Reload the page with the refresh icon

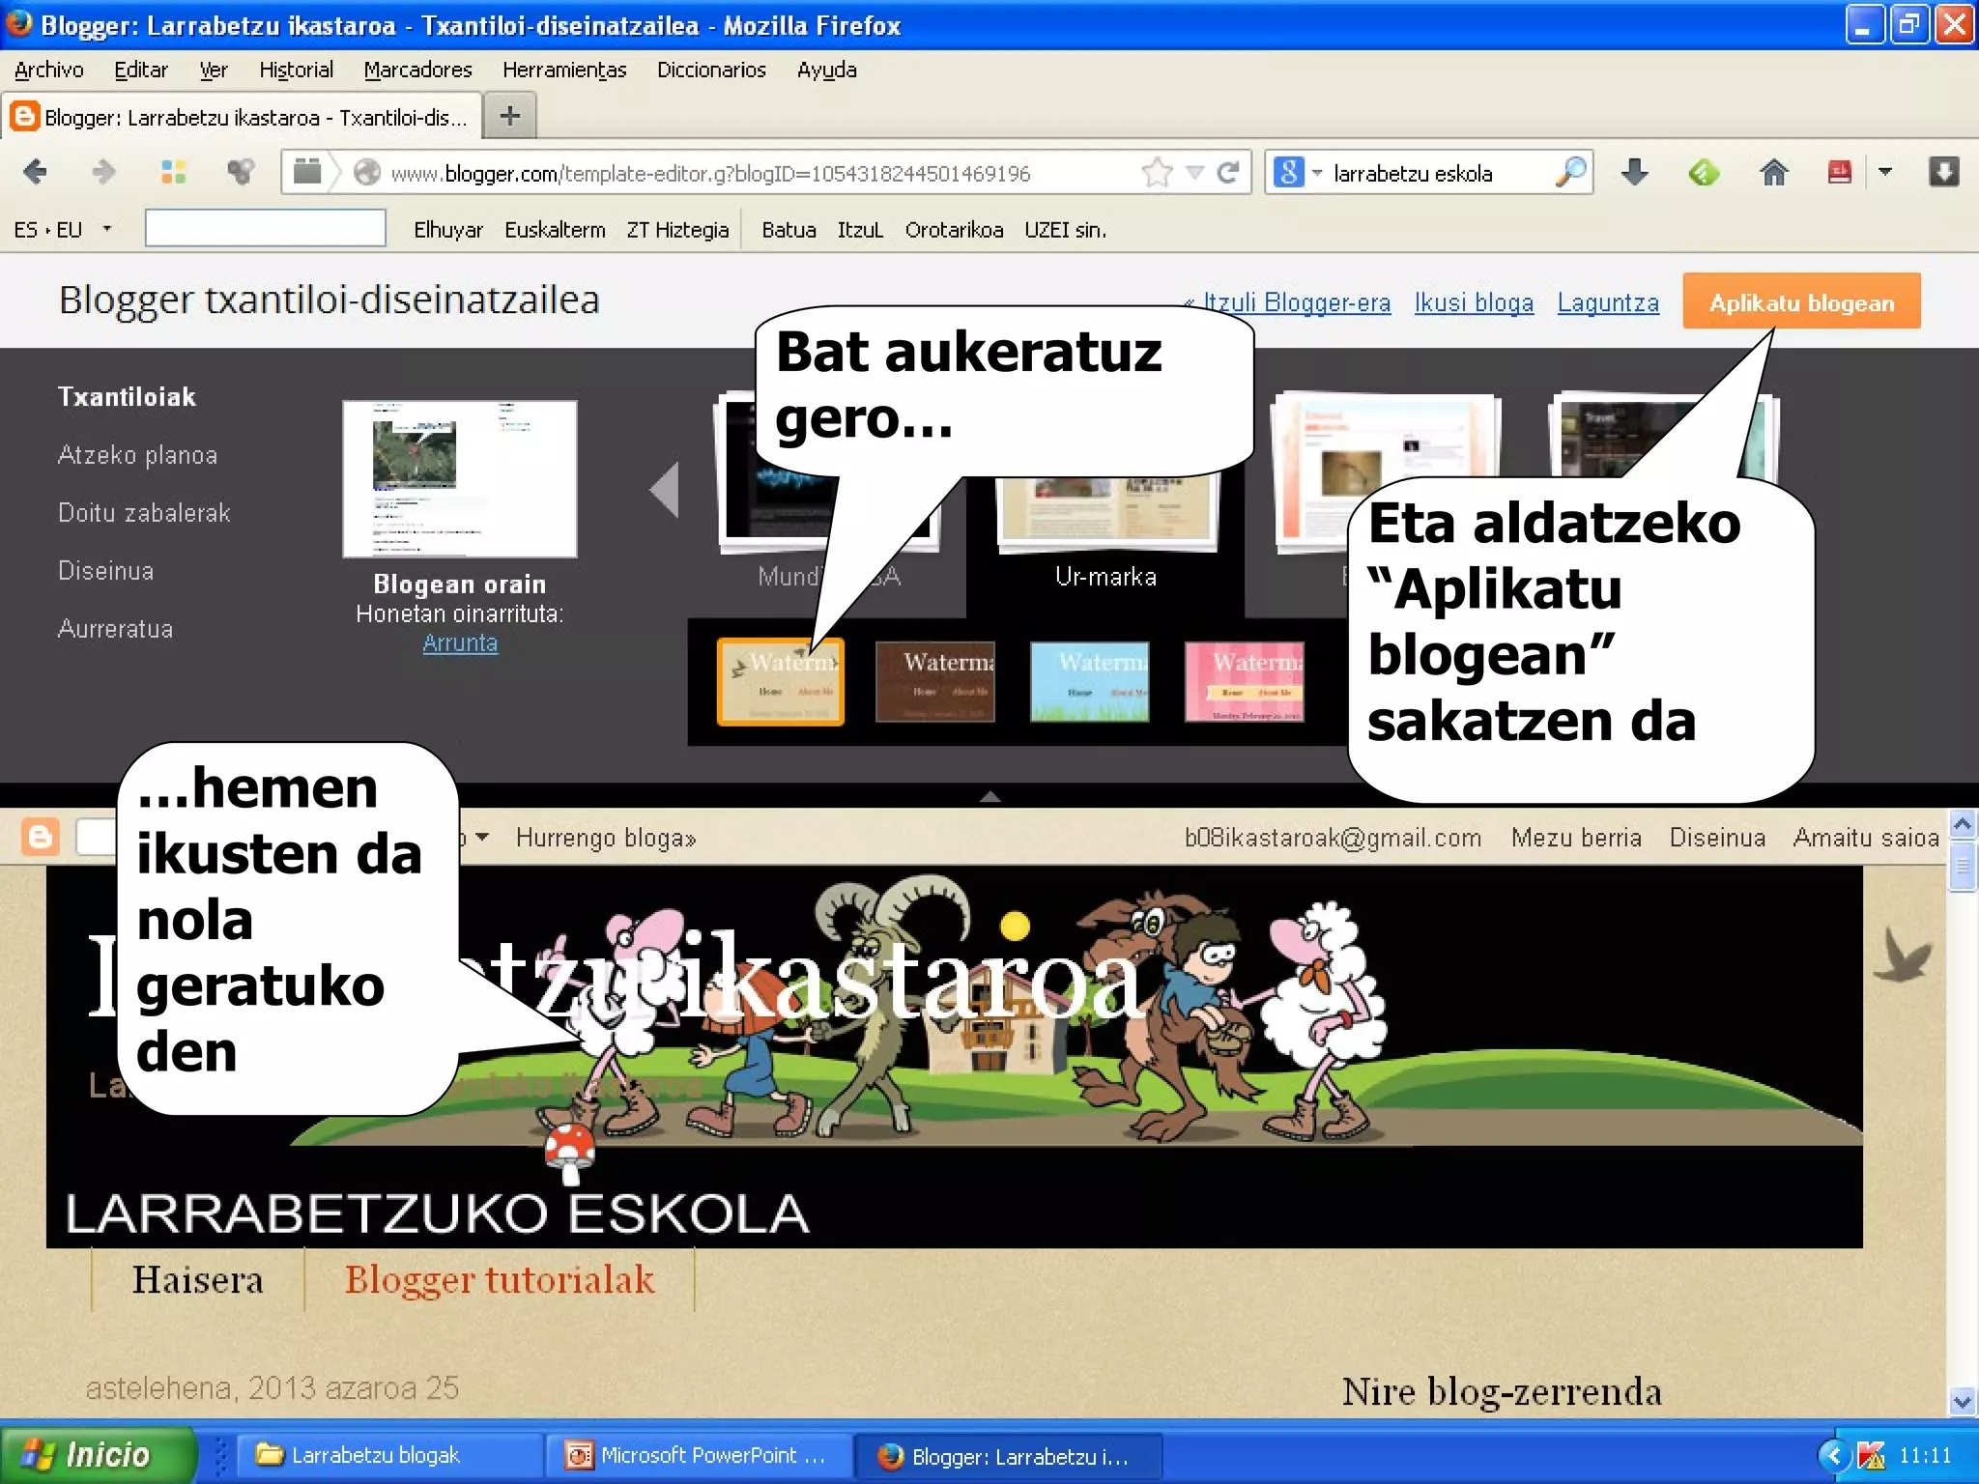tap(1228, 172)
